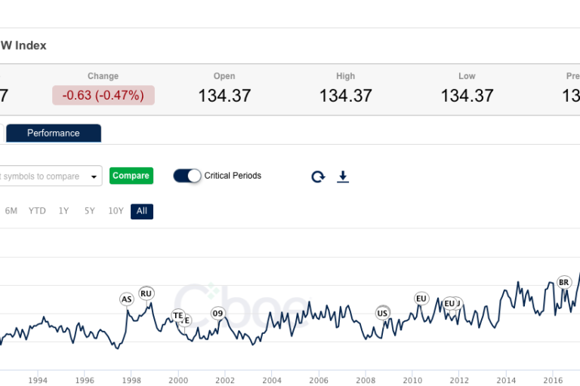The height and width of the screenshot is (386, 580).
Task: Click the RU critical period marker
Action: click(x=147, y=293)
